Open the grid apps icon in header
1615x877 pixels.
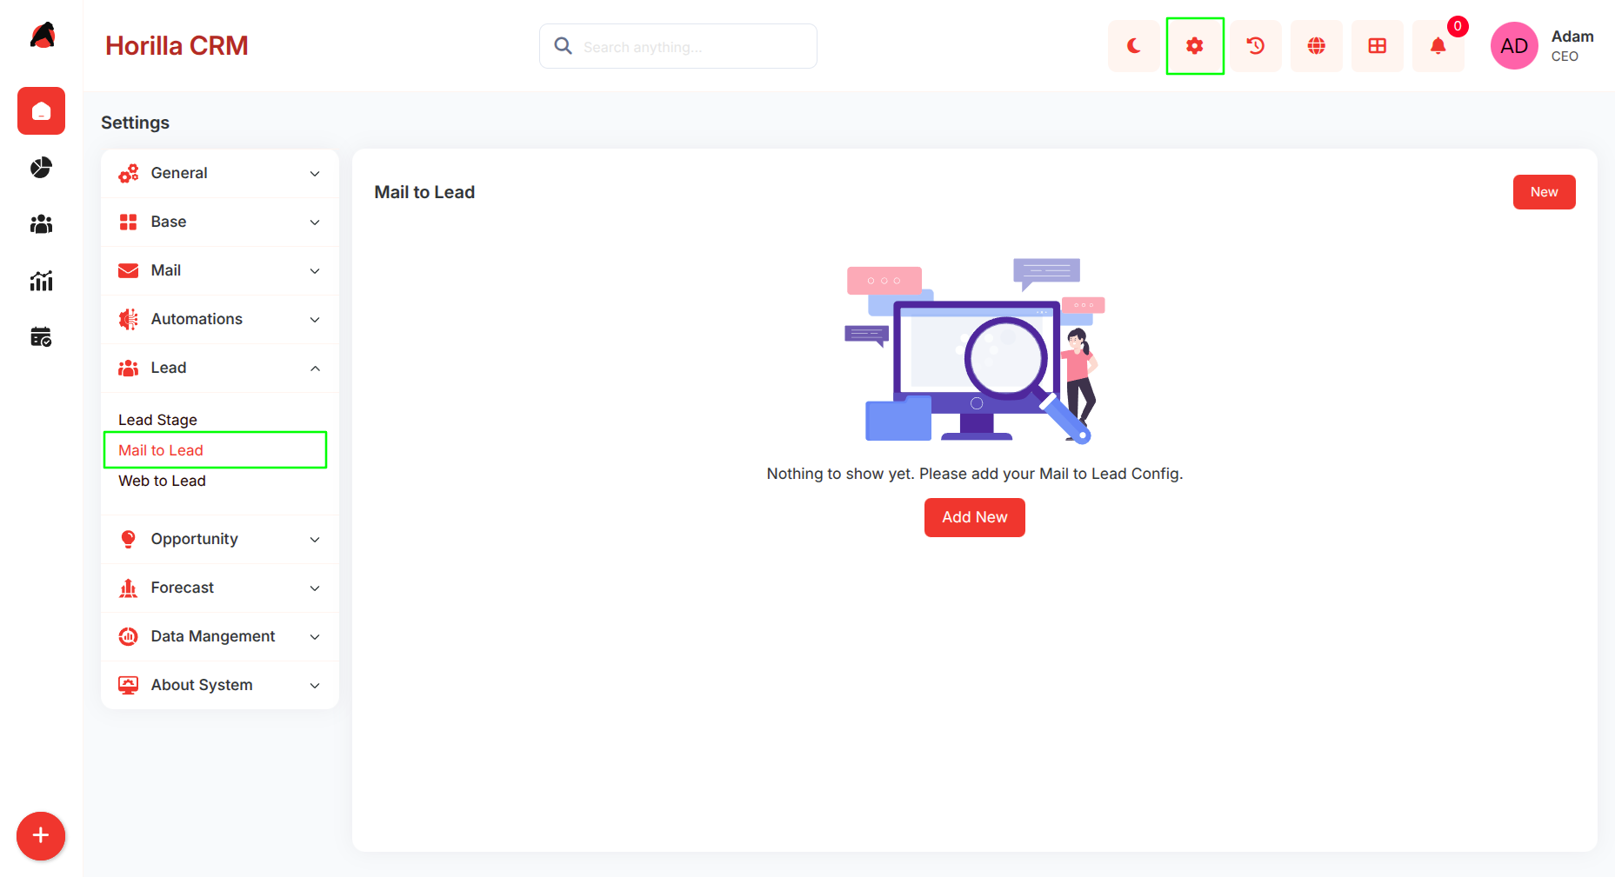pyautogui.click(x=1378, y=46)
